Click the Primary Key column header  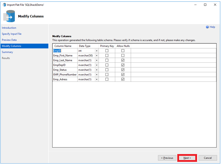click(107, 46)
